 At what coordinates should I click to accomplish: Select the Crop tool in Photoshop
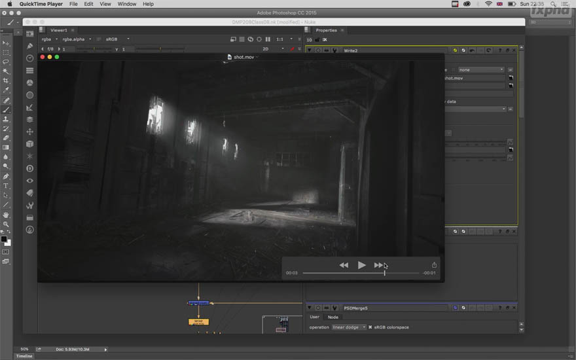pos(6,81)
